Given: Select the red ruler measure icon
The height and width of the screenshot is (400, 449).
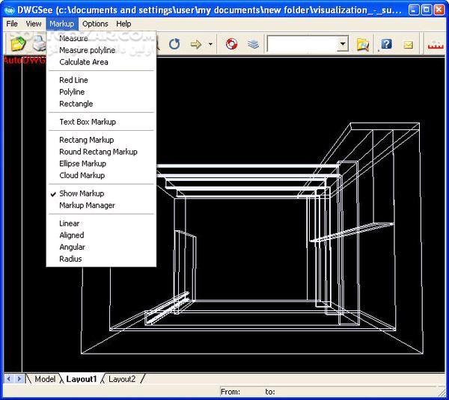Looking at the screenshot, I should (x=436, y=45).
